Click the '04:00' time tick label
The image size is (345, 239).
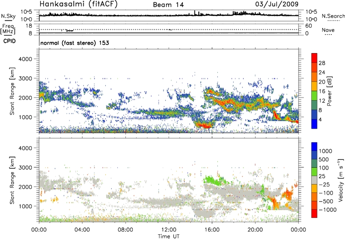click(82, 230)
